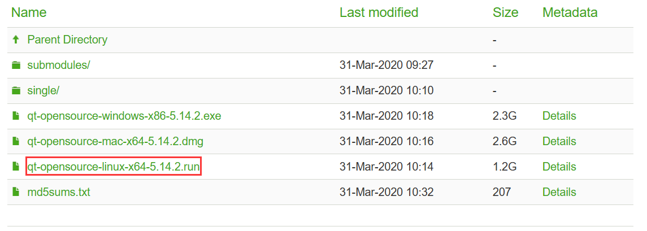Viewport: 647px width, 231px height.
Task: View Details for the windows .exe installer
Action: pos(559,116)
